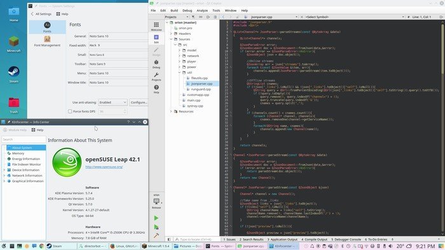Go forward with editor right arrow
Screen dimensions: 445x250
(230, 17)
